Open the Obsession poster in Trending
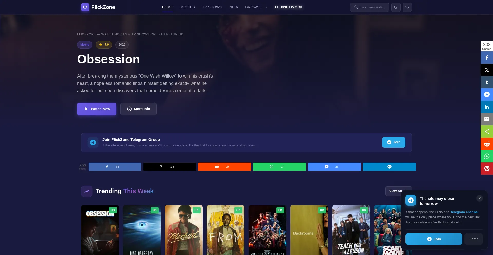Image resolution: width=493 pixels, height=255 pixels. click(100, 230)
